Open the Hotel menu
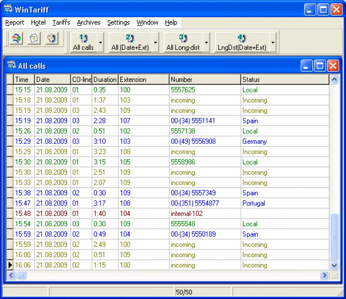 (x=38, y=22)
